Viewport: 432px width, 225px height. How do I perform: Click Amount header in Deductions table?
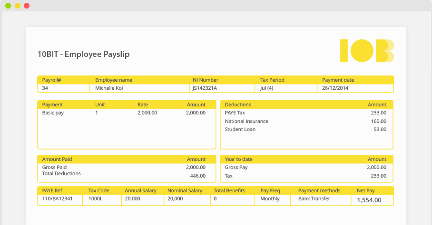click(377, 105)
